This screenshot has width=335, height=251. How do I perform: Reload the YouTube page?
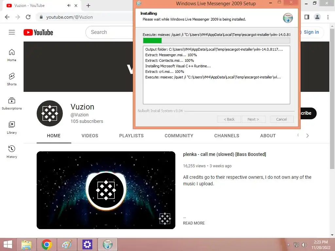click(28, 17)
